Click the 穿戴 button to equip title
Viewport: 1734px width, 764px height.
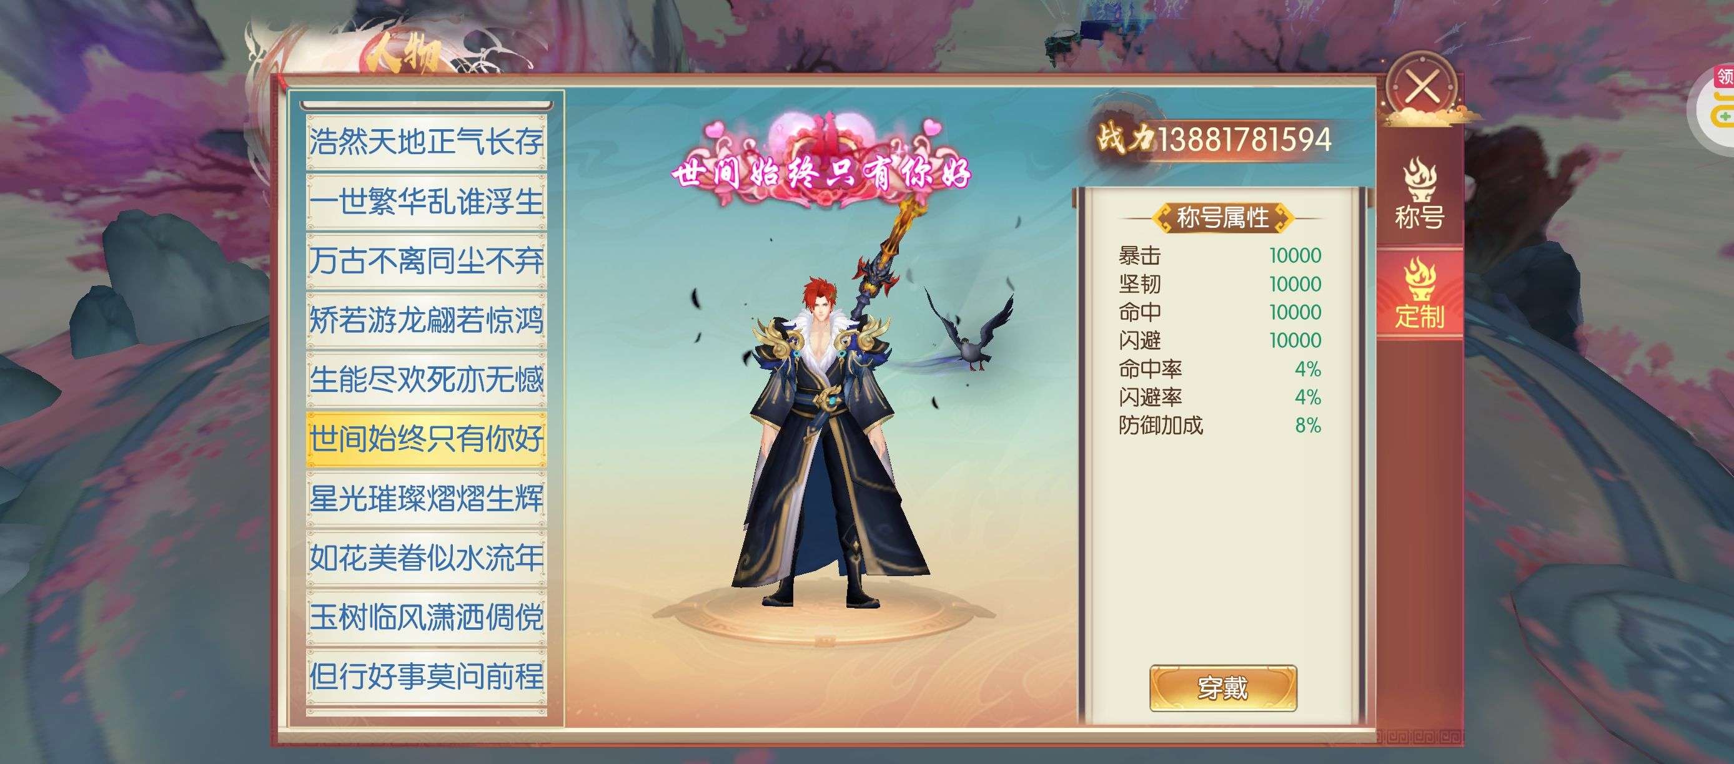pos(1222,688)
